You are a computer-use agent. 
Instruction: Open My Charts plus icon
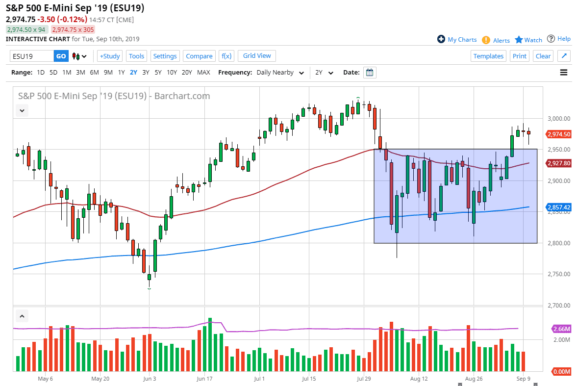[441, 39]
